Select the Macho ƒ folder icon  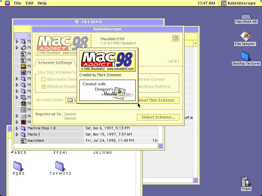click(23, 134)
